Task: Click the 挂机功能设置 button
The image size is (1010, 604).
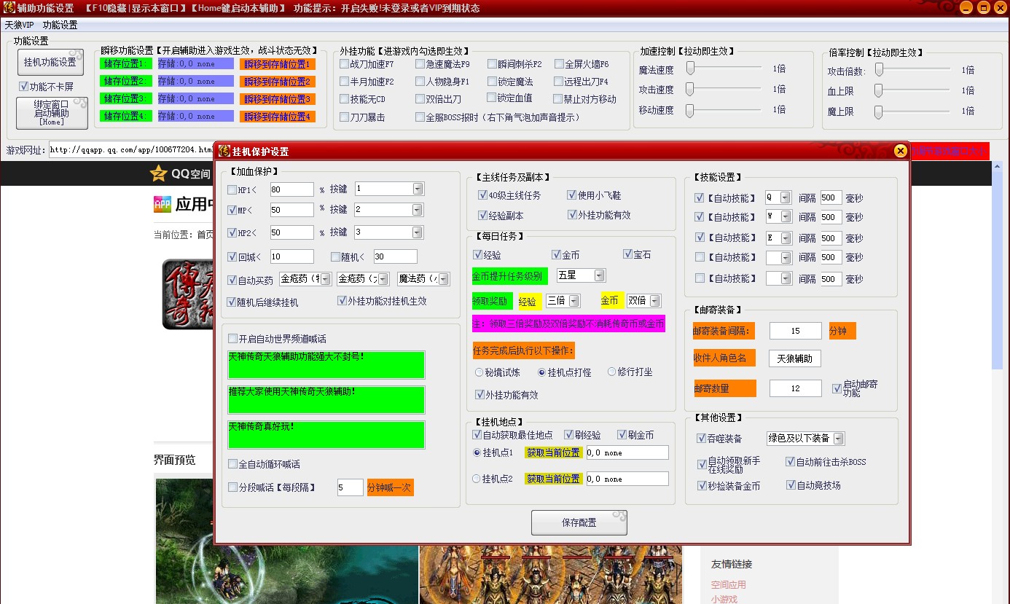Action: pyautogui.click(x=50, y=61)
